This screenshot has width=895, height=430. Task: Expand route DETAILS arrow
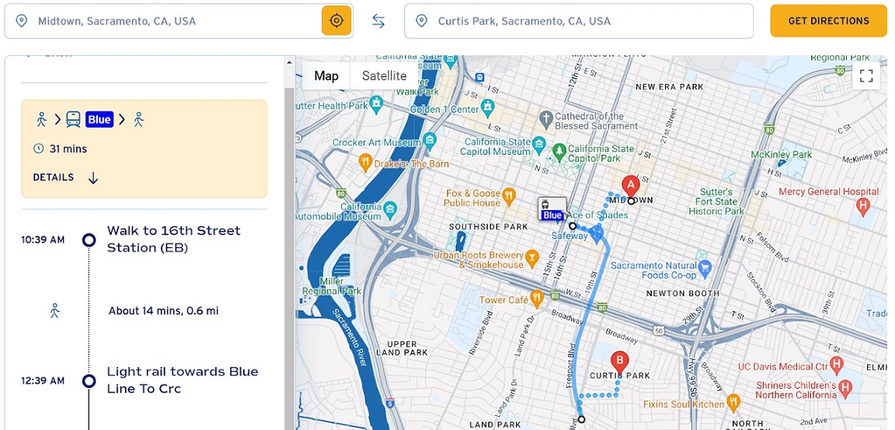[x=93, y=178]
